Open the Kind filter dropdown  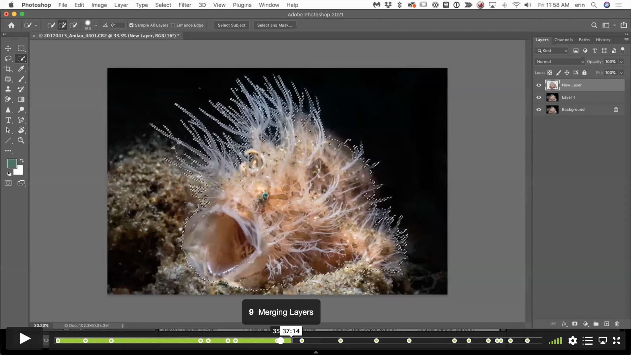(552, 51)
